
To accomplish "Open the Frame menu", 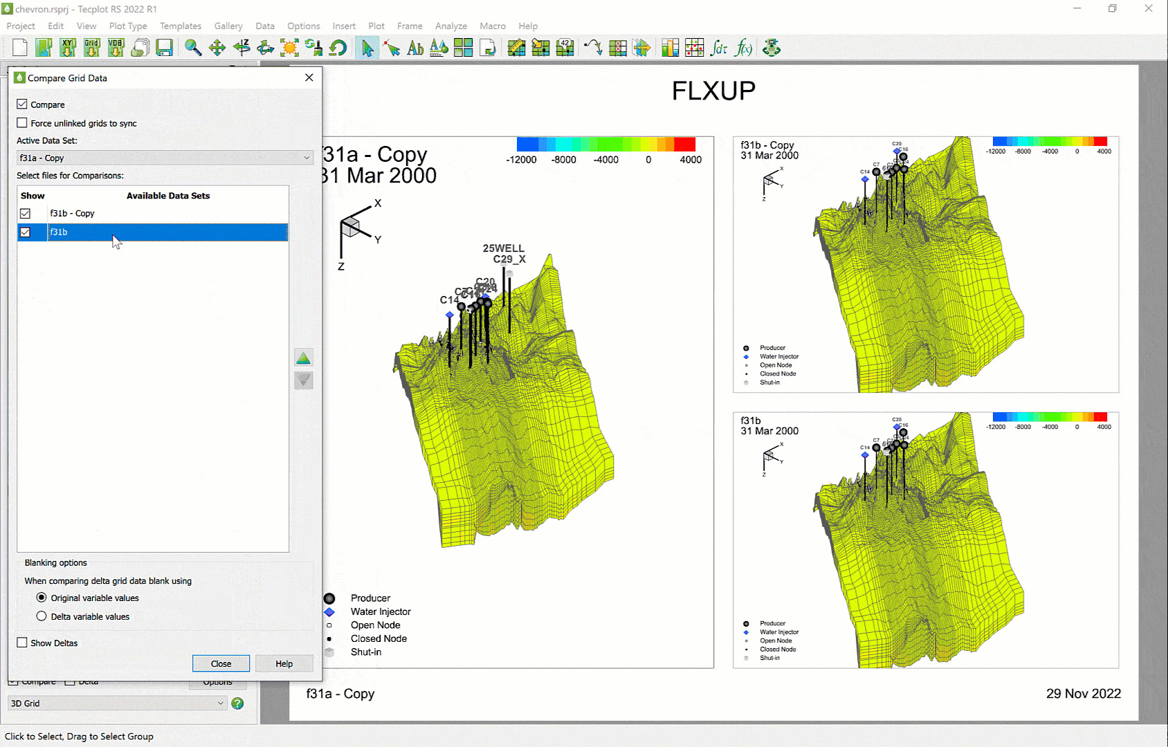I will tap(410, 26).
